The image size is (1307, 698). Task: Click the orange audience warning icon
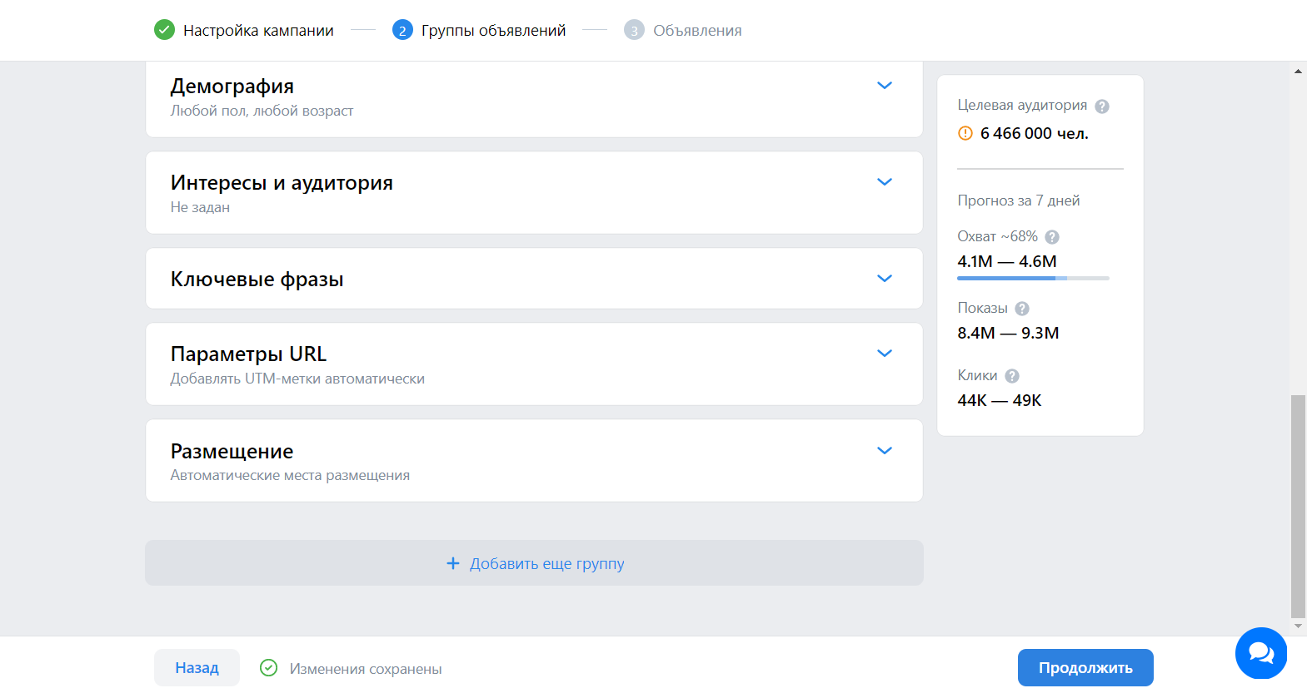(965, 133)
